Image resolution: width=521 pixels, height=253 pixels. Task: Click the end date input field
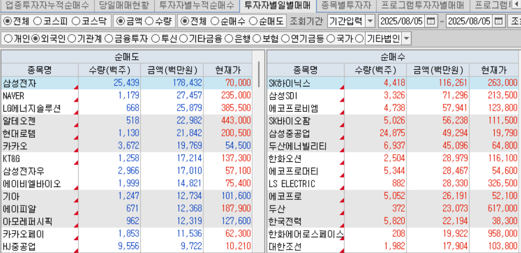(x=469, y=22)
